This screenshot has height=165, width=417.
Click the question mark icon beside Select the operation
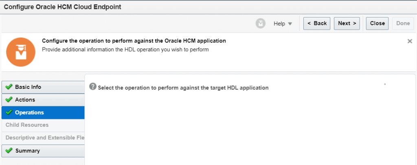click(93, 86)
